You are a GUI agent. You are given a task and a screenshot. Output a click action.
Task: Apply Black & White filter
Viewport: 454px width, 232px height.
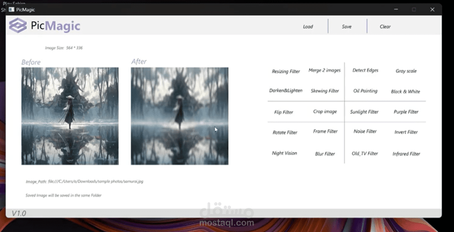tap(405, 91)
